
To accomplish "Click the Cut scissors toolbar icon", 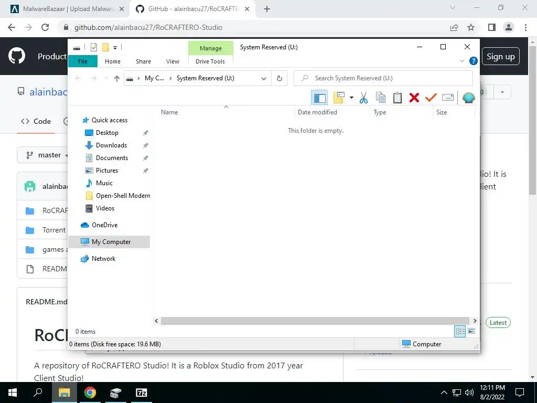I will point(363,98).
